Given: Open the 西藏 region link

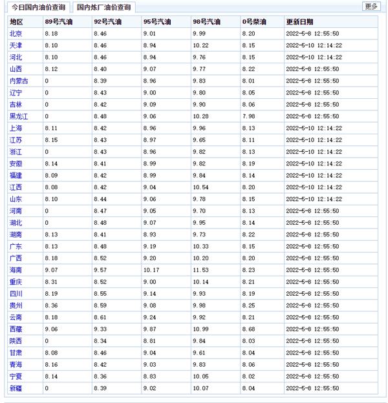Looking at the screenshot, I should point(16,329).
